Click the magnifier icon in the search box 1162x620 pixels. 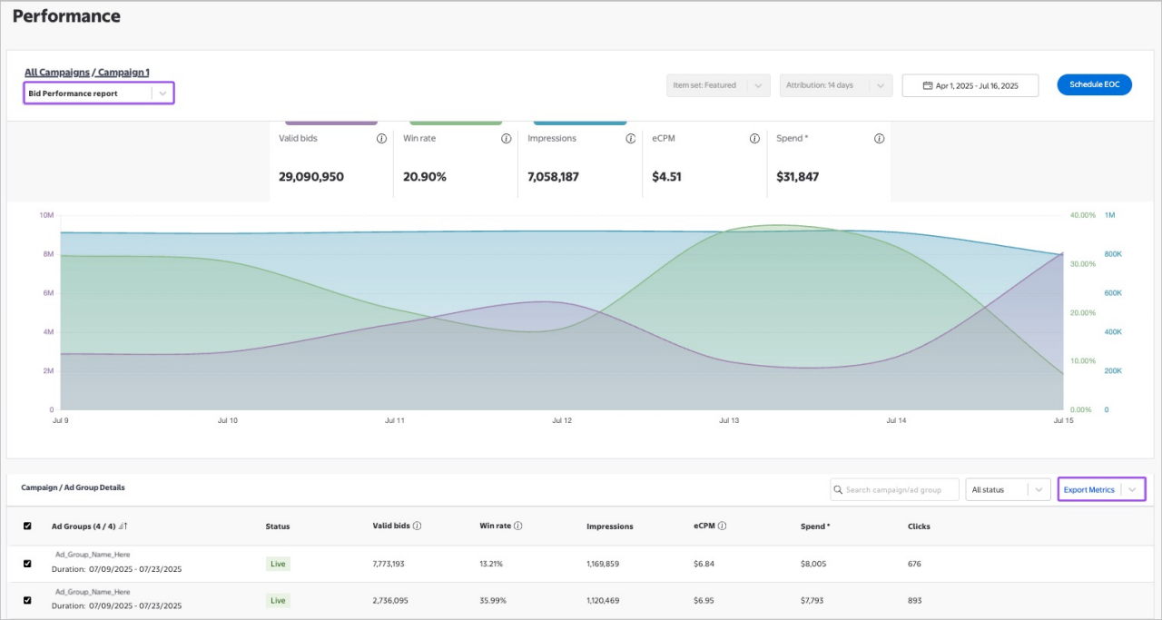(x=838, y=489)
